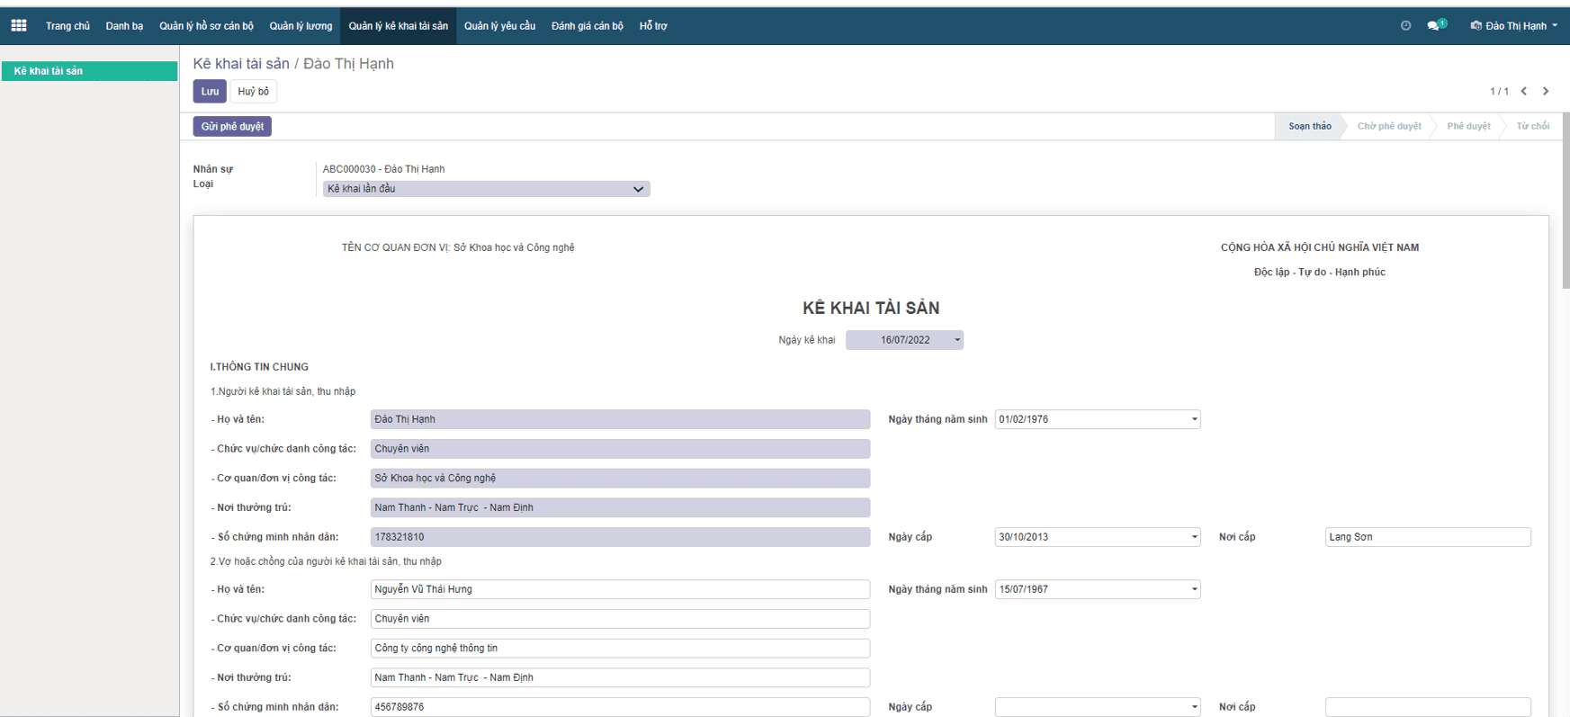Open the apps grid menu icon
The height and width of the screenshot is (717, 1570).
click(x=18, y=26)
